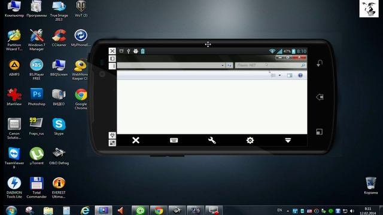Click the Windows Start button
The image size is (383, 215).
click(x=11, y=210)
